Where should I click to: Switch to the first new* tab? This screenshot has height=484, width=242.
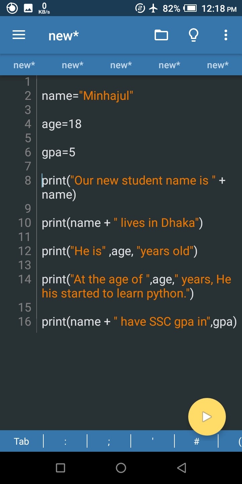click(x=24, y=65)
